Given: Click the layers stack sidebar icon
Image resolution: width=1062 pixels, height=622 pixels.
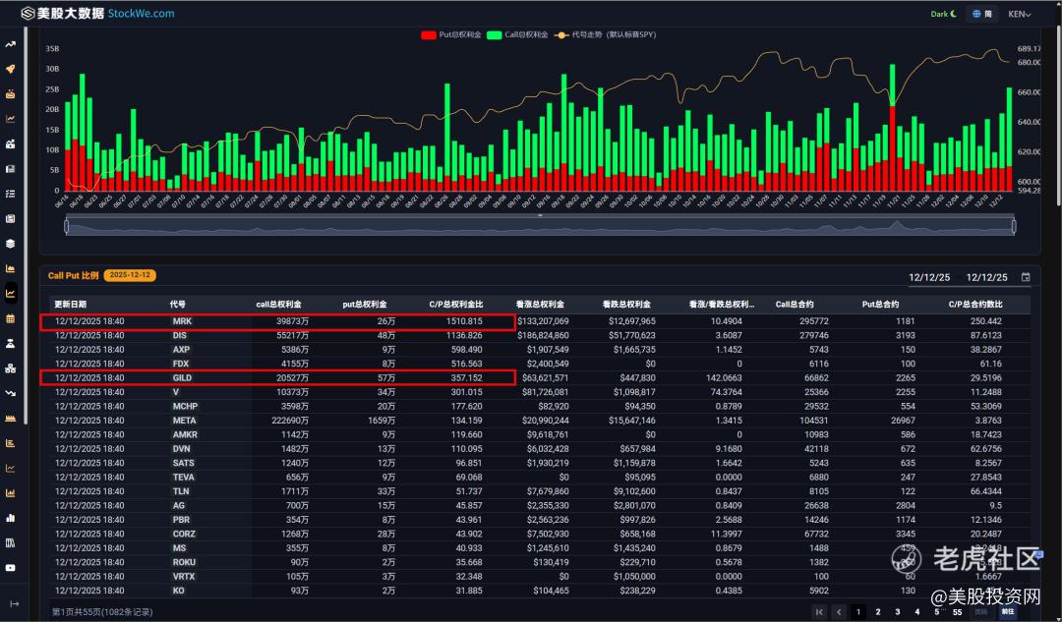Looking at the screenshot, I should [11, 243].
